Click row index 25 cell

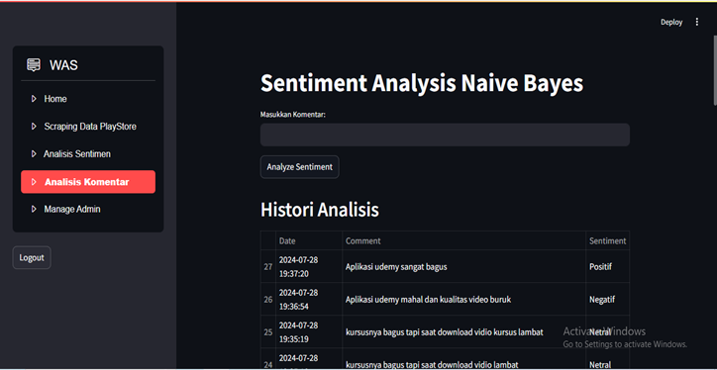pyautogui.click(x=268, y=332)
